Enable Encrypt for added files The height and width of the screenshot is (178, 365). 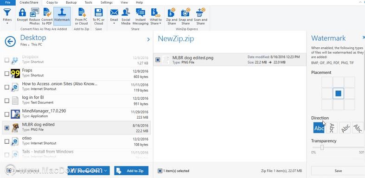pyautogui.click(x=22, y=15)
